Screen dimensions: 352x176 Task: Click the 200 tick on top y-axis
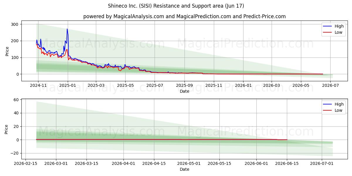click(x=15, y=41)
